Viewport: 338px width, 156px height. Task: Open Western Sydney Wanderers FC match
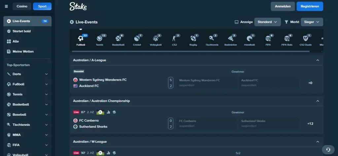tap(103, 80)
